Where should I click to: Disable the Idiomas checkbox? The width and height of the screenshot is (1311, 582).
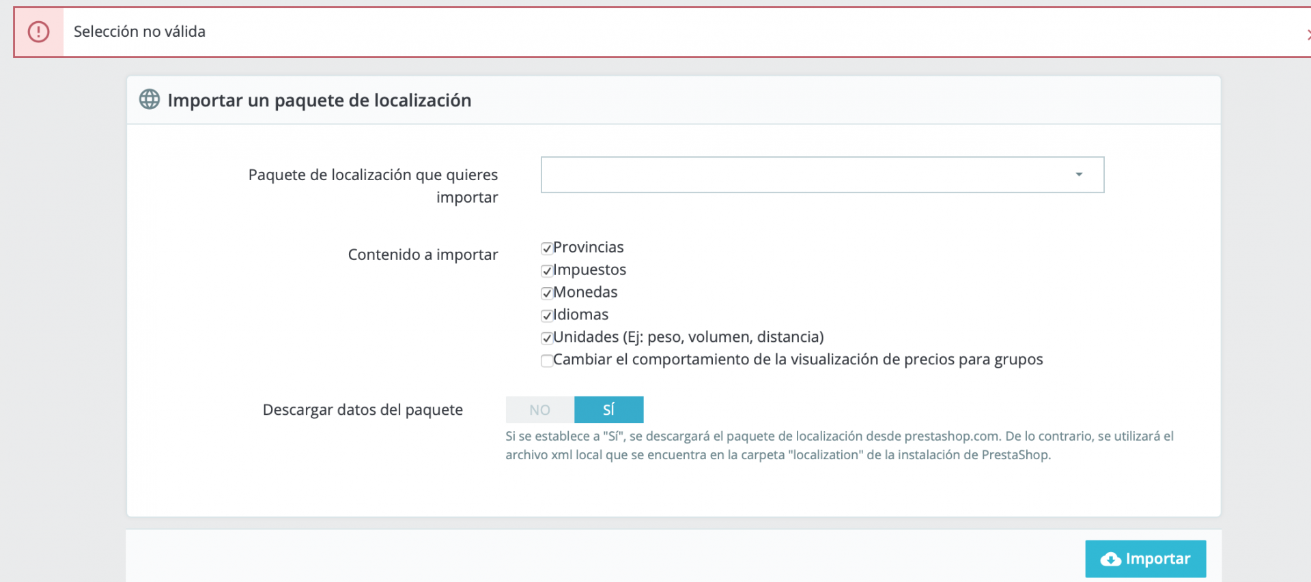coord(547,316)
